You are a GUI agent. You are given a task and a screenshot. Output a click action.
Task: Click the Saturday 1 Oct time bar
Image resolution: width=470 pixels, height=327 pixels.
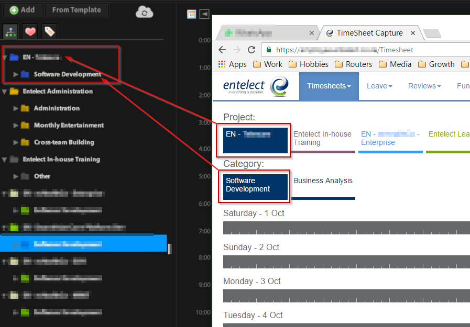pos(346,228)
